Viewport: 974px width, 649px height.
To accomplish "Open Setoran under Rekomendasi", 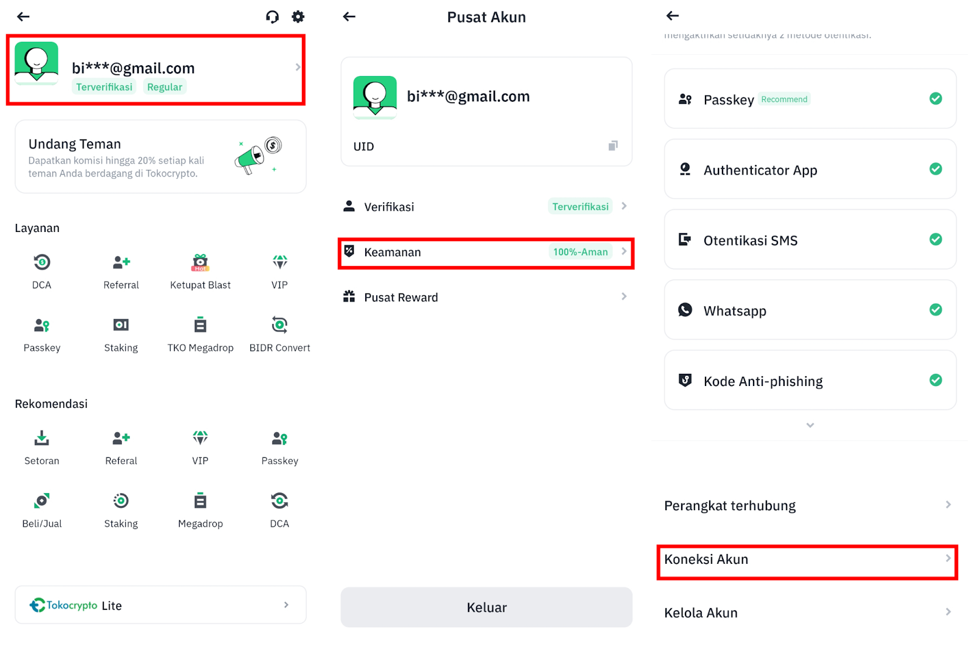I will point(41,448).
